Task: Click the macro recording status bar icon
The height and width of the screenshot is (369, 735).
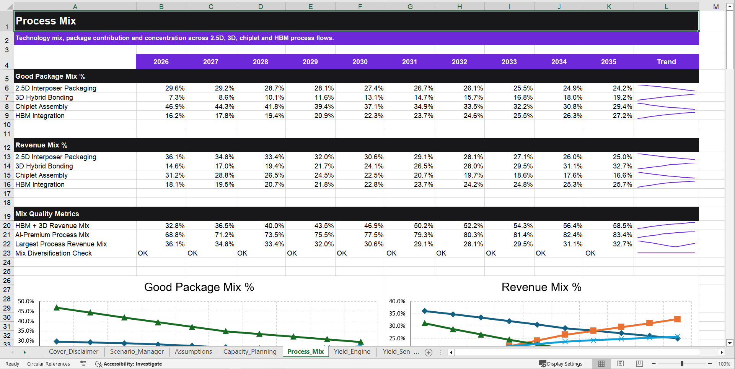Action: (83, 364)
